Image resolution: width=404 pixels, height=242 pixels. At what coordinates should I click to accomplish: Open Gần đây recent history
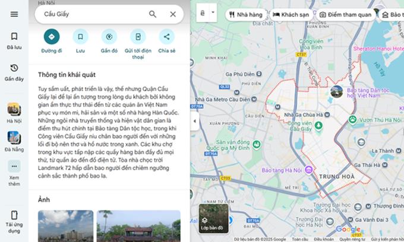[14, 72]
